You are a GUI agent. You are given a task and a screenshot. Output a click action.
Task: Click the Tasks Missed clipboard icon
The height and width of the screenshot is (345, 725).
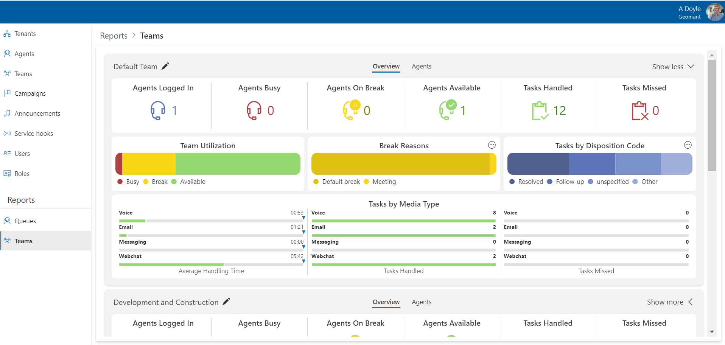(x=639, y=110)
